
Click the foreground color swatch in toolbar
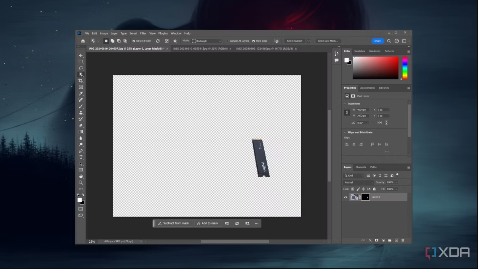tap(80, 200)
